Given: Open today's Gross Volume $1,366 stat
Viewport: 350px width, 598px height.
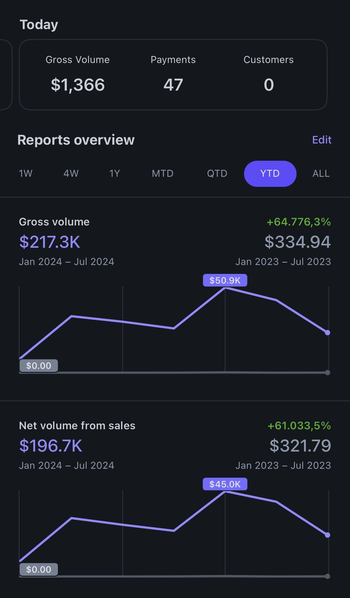Looking at the screenshot, I should 77,85.
